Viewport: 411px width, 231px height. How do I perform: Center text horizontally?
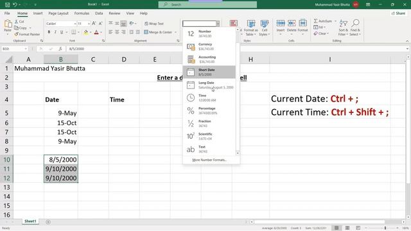pos(117,32)
